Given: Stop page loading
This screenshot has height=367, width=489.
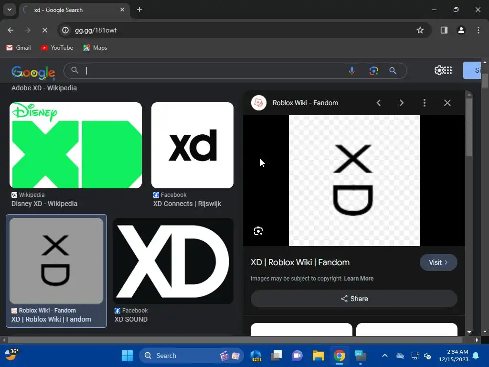Looking at the screenshot, I should pos(44,30).
